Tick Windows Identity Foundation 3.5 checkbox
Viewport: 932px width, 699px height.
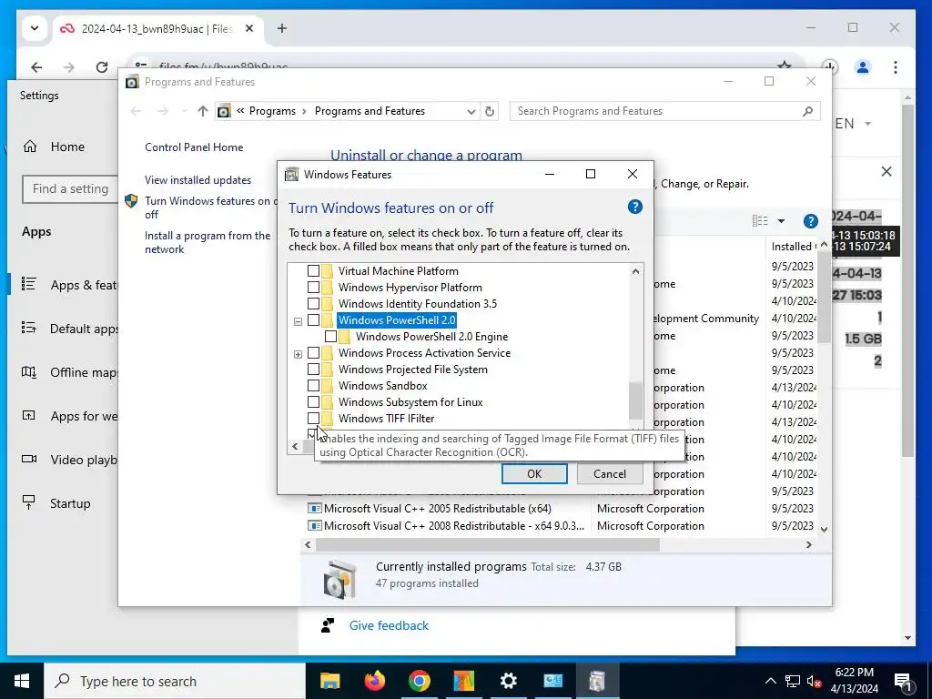tap(313, 304)
